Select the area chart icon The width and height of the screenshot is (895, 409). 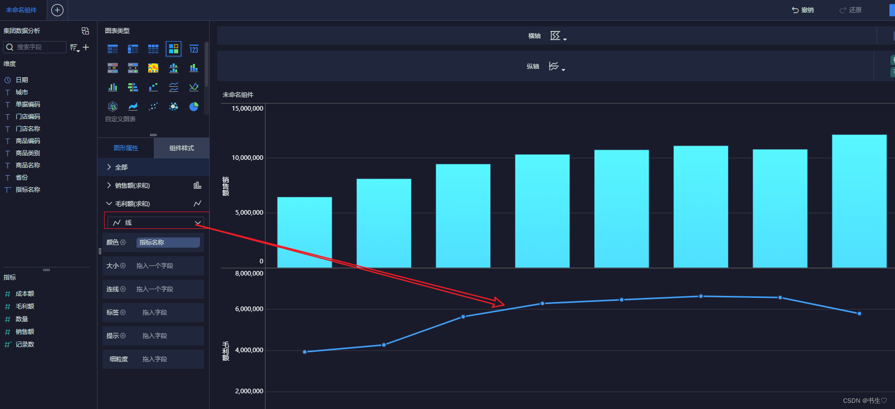133,107
